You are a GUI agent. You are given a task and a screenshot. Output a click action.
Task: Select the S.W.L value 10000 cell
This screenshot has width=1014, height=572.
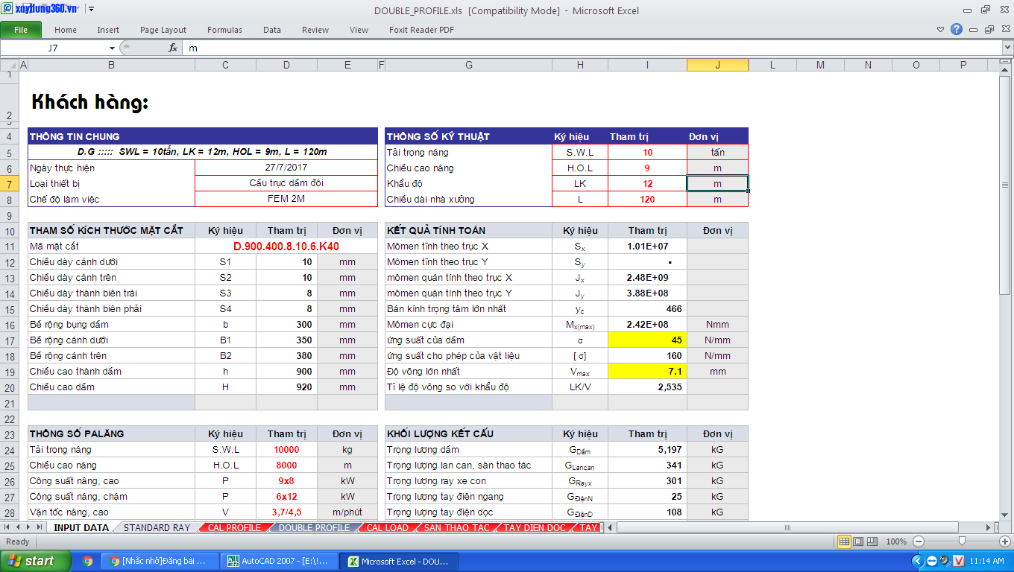(x=286, y=449)
